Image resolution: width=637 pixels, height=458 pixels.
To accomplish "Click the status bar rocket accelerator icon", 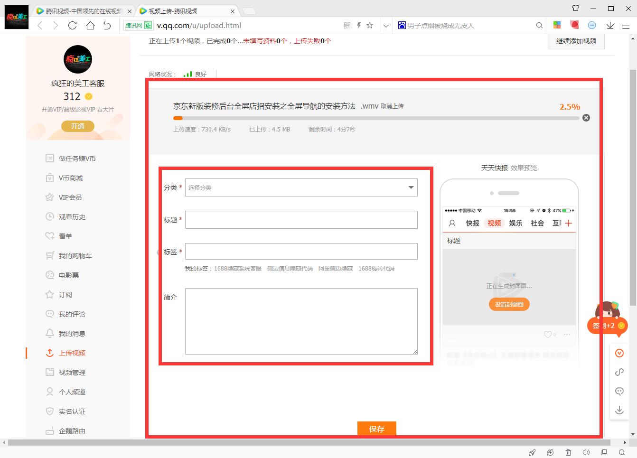I will (532, 452).
